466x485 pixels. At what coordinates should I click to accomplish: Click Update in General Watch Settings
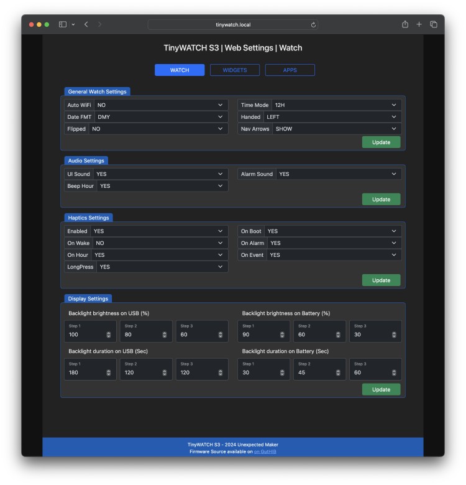(x=381, y=142)
